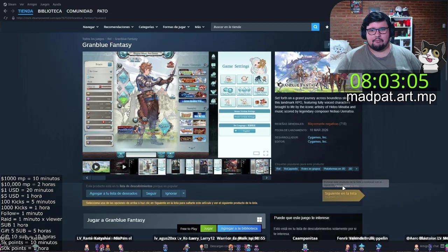
Task: Click Agregar a la biblioteca button
Action: [239, 229]
